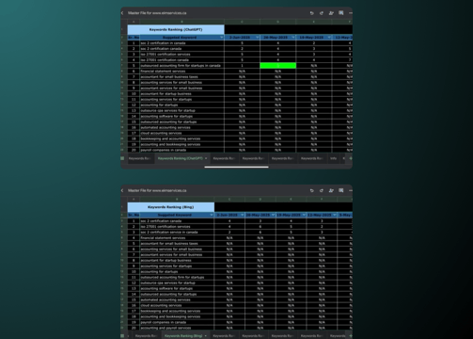Select 'accounting and payroll services' in Bing sheet

click(x=177, y=328)
